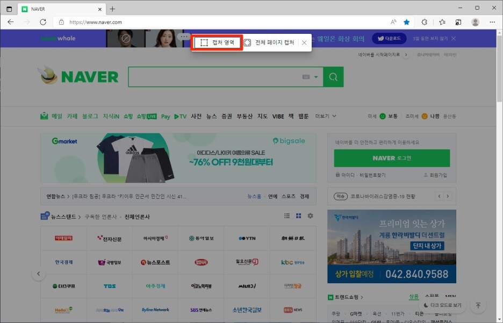Select 캡처 영역 capture area option
The height and width of the screenshot is (323, 503).
[x=217, y=42]
